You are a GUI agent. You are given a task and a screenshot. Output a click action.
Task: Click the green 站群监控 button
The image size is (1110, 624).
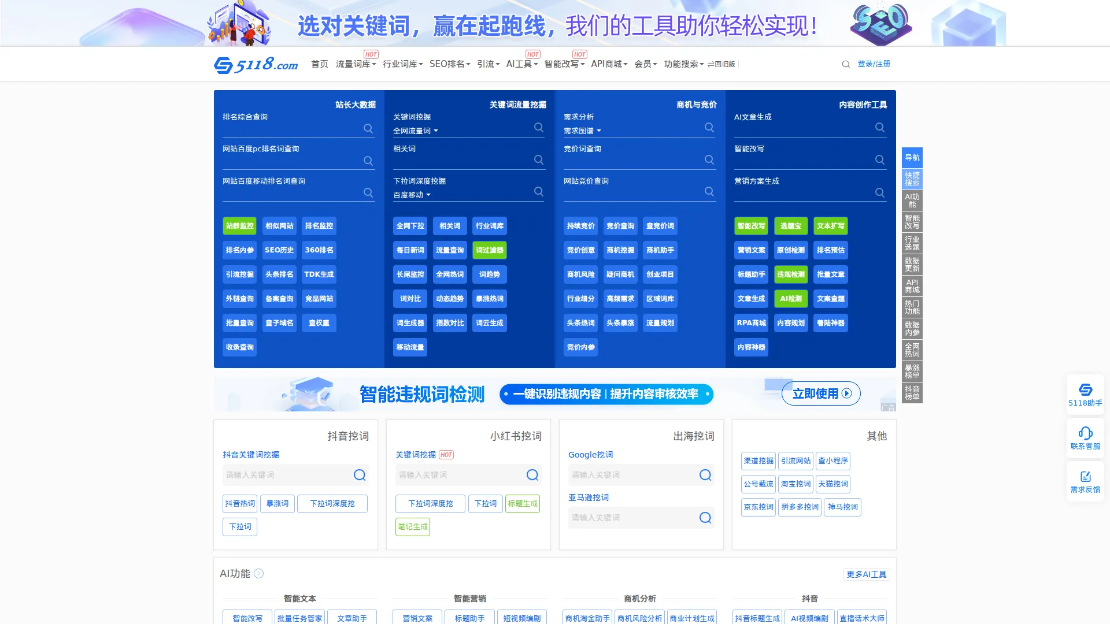pyautogui.click(x=239, y=226)
